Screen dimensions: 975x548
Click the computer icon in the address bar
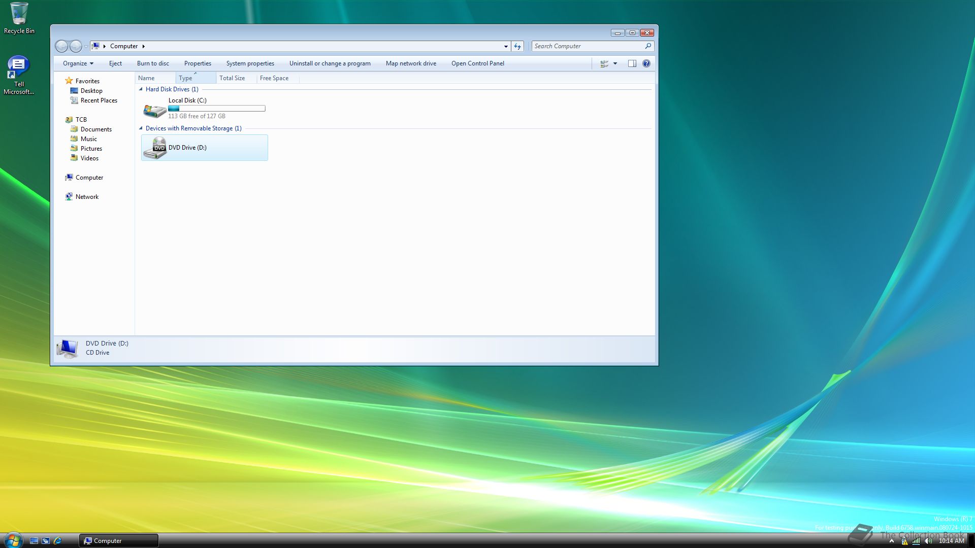[96, 46]
